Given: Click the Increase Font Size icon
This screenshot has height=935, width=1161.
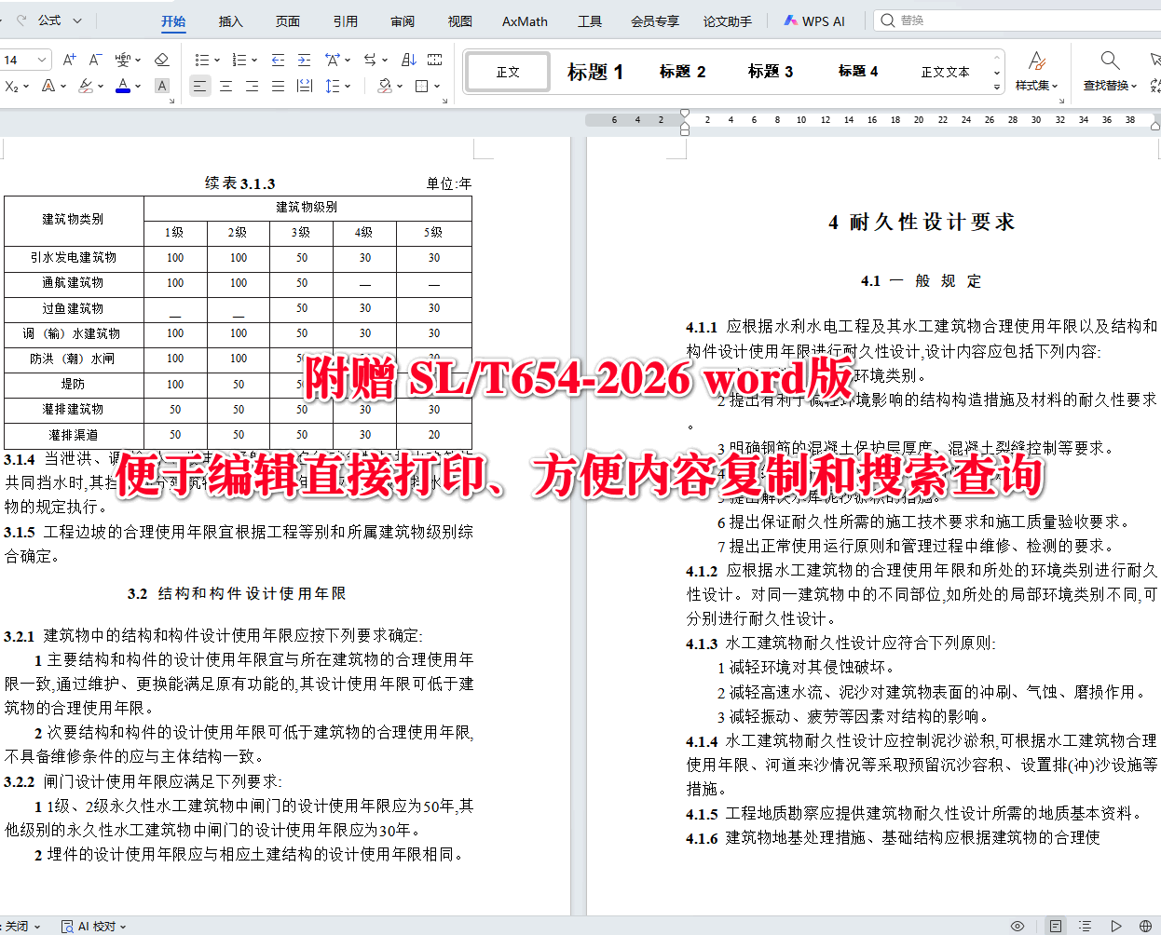Looking at the screenshot, I should (69, 60).
